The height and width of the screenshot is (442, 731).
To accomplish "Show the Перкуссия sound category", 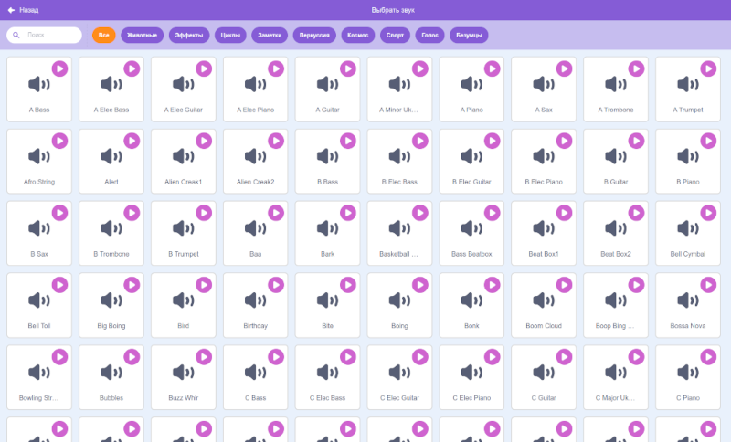I will (314, 35).
